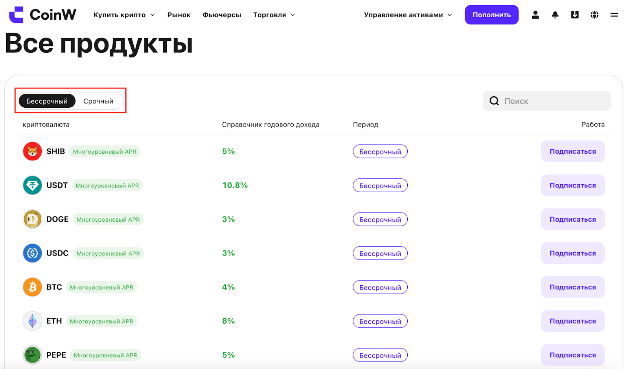The width and height of the screenshot is (629, 369).
Task: Click the Пополнить button
Action: (491, 15)
